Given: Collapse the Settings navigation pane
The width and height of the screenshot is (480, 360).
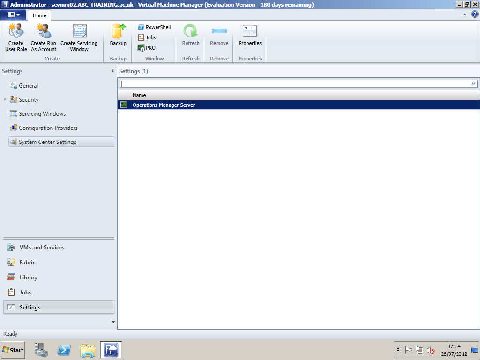Looking at the screenshot, I should point(112,71).
